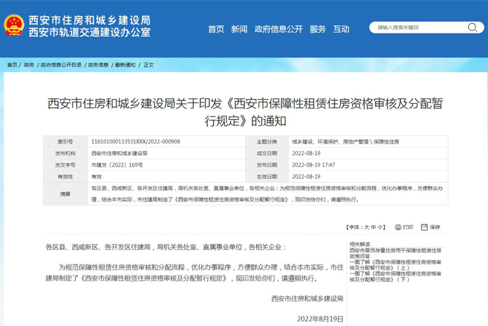Select 互动 in the top navigation
Image resolution: width=488 pixels, height=326 pixels.
pyautogui.click(x=341, y=29)
